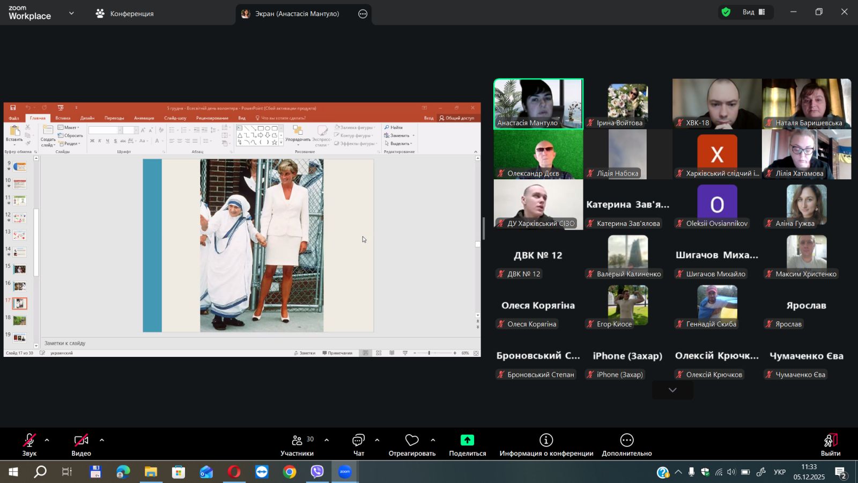Image resolution: width=858 pixels, height=483 pixels.
Task: Pin Anastasia Mantulo's video tile
Action: click(x=538, y=104)
